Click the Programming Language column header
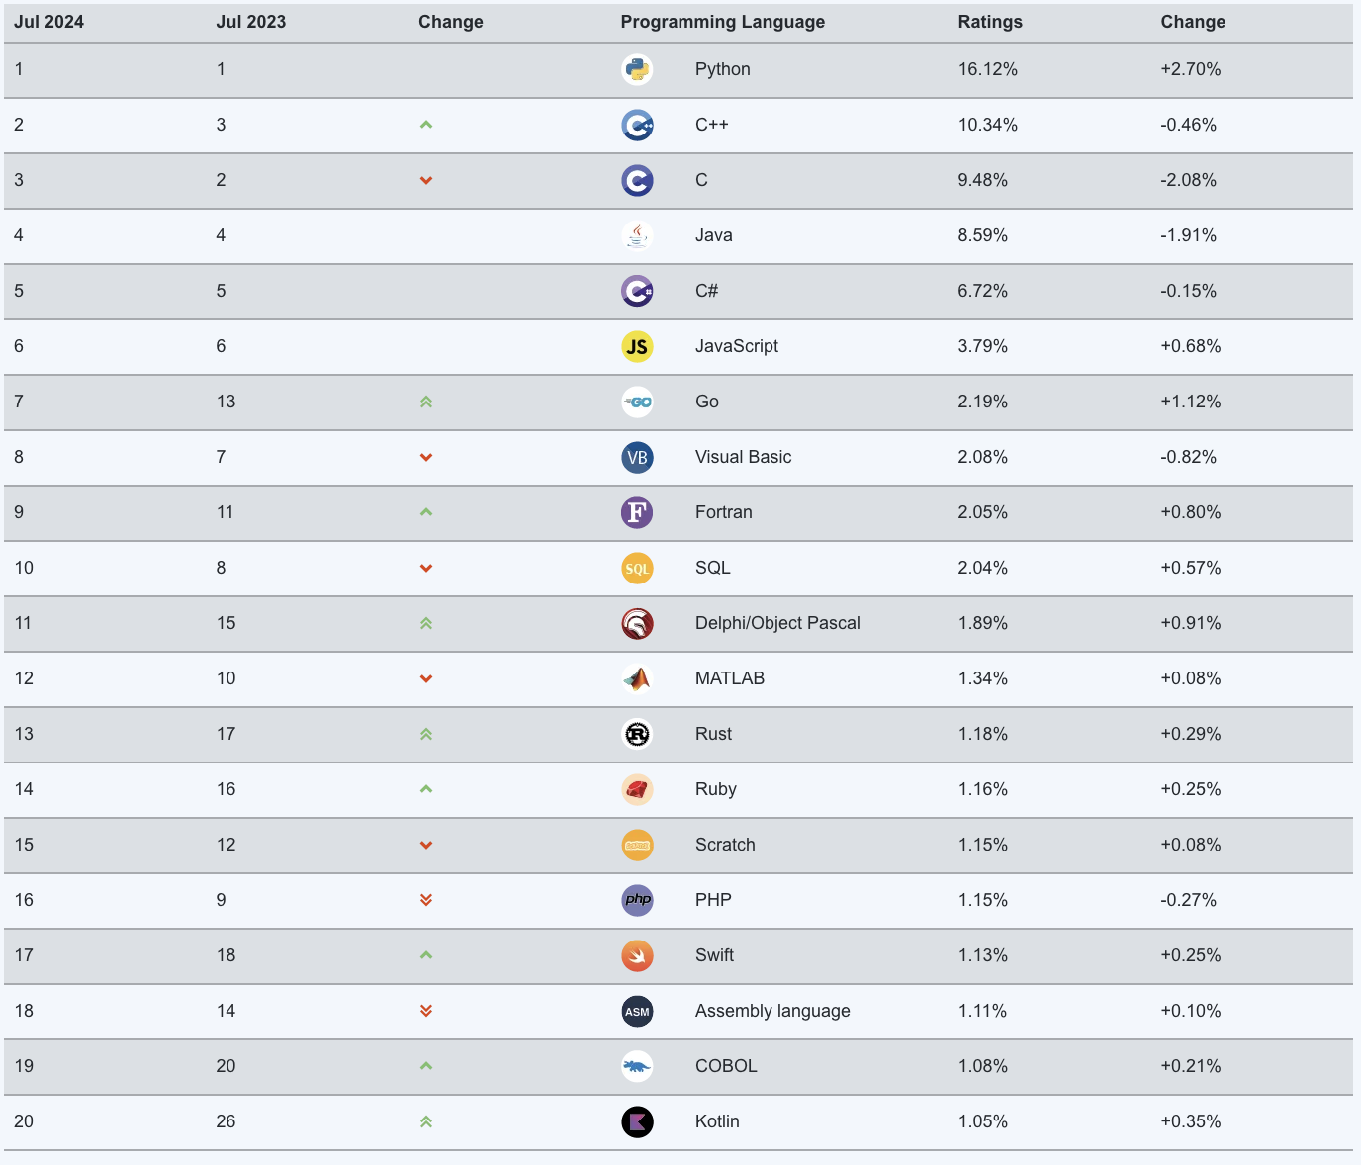This screenshot has height=1165, width=1361. [x=722, y=22]
